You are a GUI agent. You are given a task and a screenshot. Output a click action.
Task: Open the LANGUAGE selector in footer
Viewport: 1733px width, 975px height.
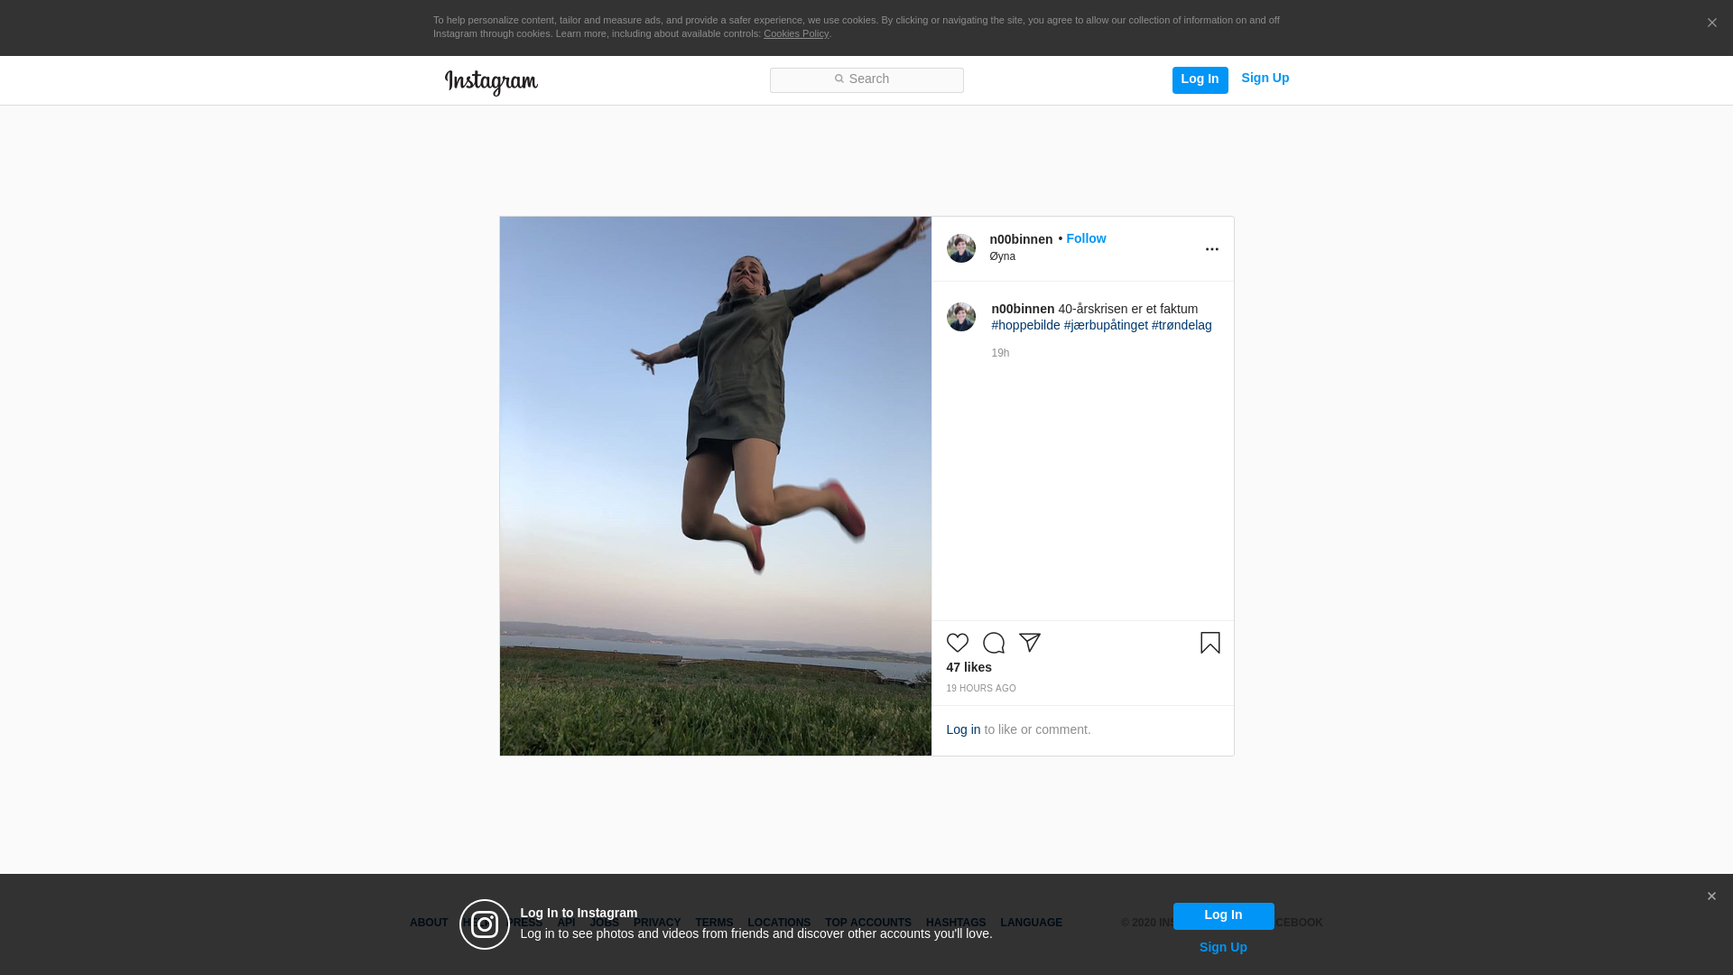[1031, 923]
